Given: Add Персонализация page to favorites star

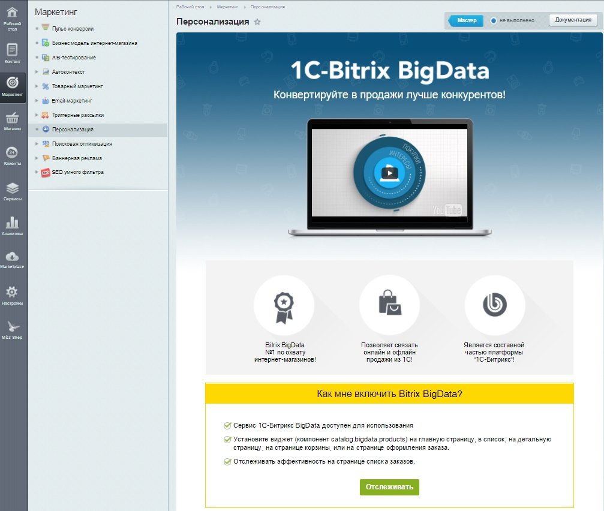Looking at the screenshot, I should point(257,22).
